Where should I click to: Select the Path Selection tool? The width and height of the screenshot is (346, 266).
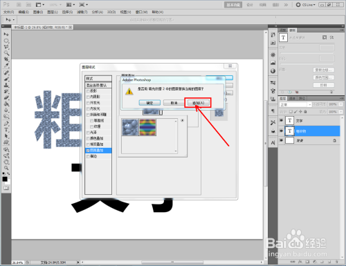pyautogui.click(x=6, y=136)
